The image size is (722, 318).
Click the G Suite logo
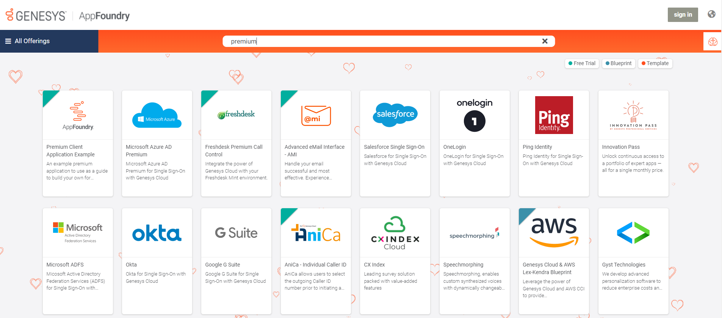click(x=236, y=233)
